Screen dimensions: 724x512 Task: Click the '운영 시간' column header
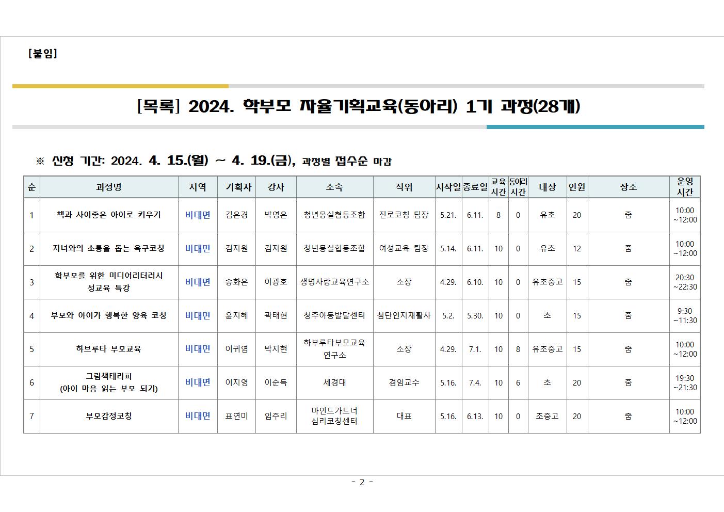click(x=685, y=187)
